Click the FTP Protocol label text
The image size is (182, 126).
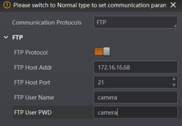click(x=31, y=52)
